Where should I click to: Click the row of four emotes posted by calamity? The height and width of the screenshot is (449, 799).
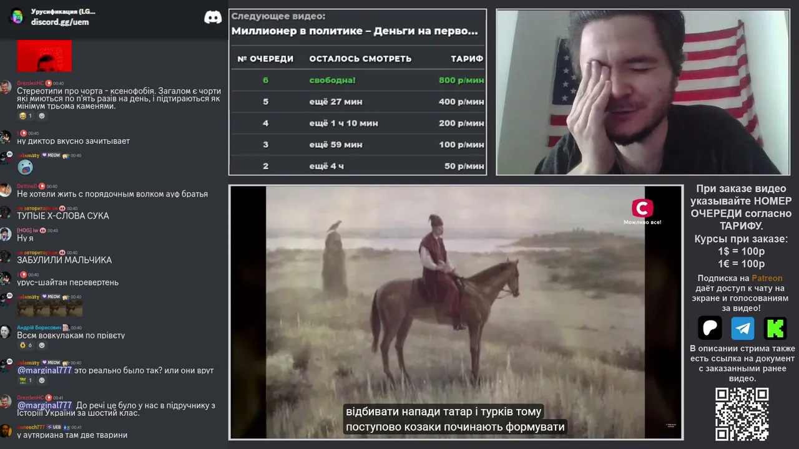(x=50, y=309)
